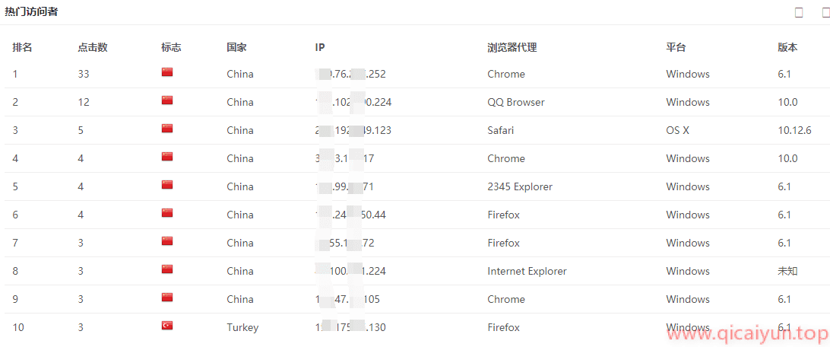This screenshot has width=830, height=347.
Task: Select the 浏览器代理 column header
Action: [512, 47]
